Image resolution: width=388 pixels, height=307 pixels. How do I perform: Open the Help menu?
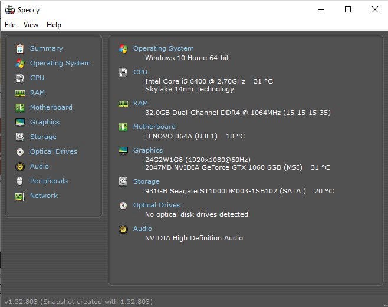pos(54,25)
